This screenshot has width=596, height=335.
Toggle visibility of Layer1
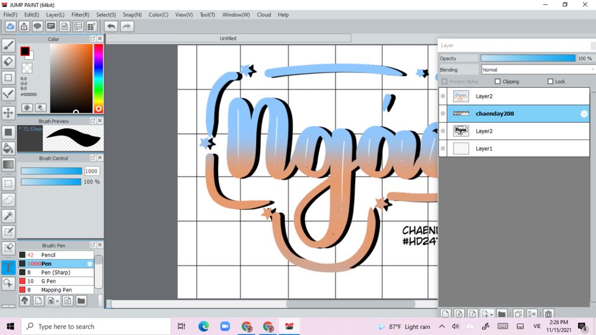coord(443,148)
